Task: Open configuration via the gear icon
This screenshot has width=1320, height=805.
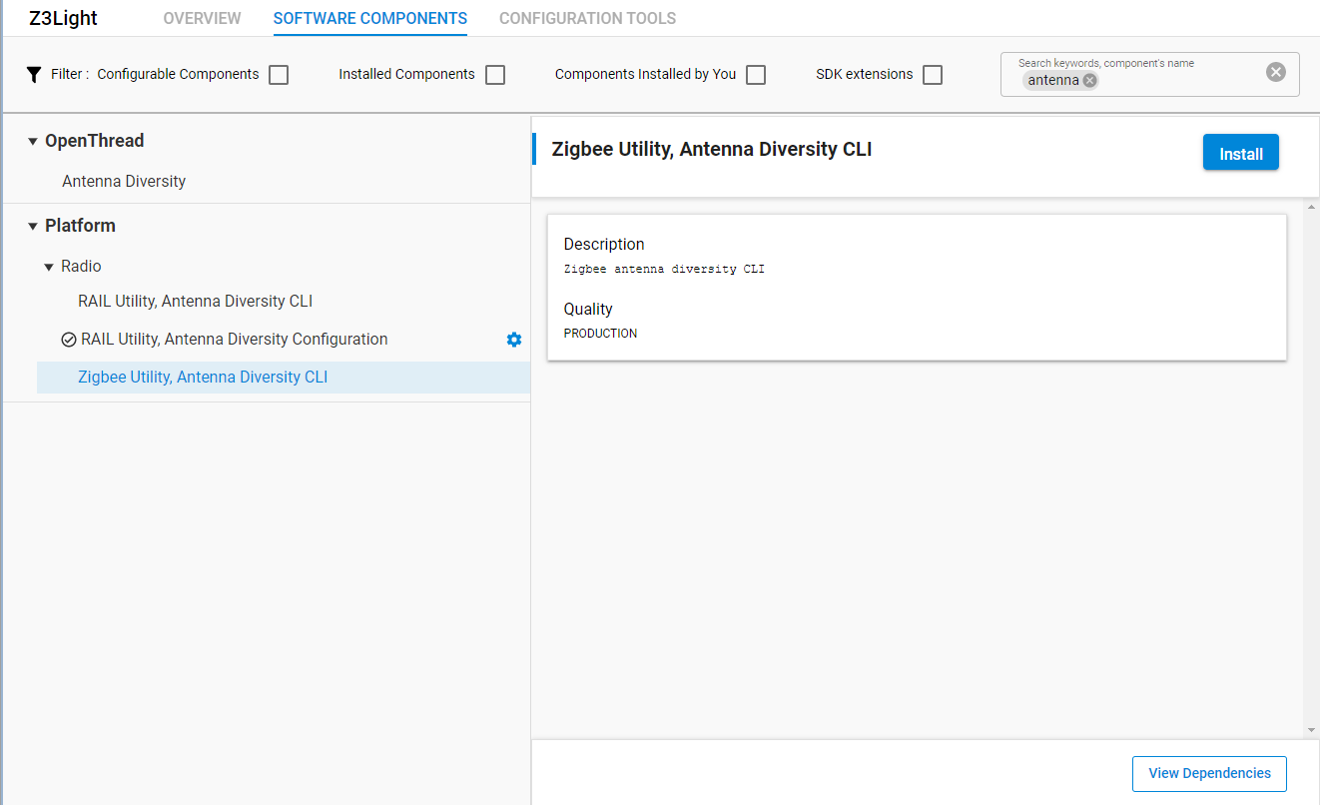Action: tap(513, 340)
